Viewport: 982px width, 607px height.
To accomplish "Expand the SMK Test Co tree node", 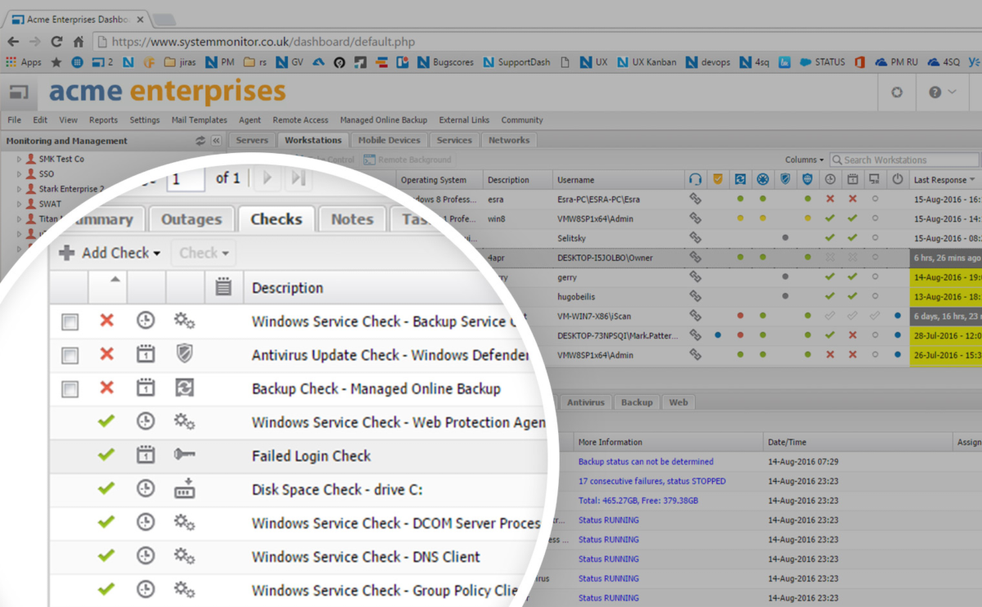I will (20, 160).
